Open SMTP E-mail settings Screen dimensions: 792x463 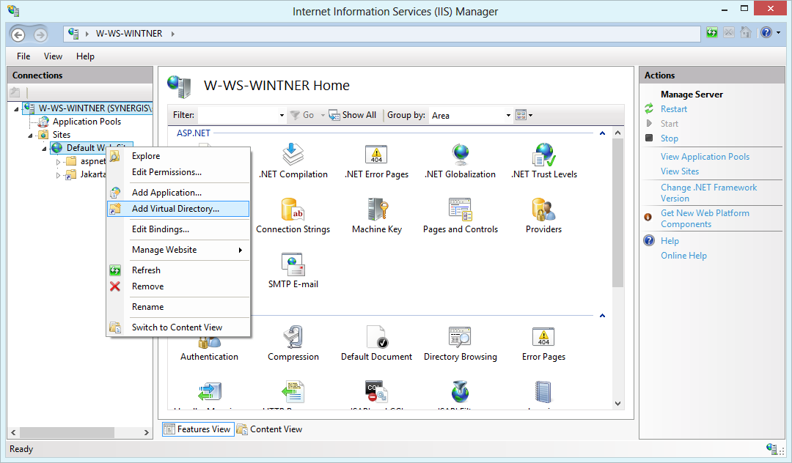[293, 269]
